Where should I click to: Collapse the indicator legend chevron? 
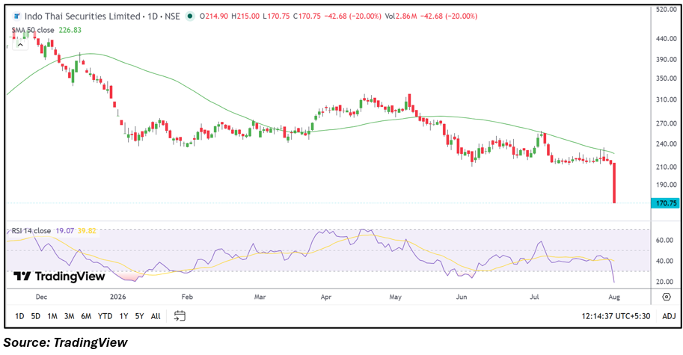click(20, 45)
